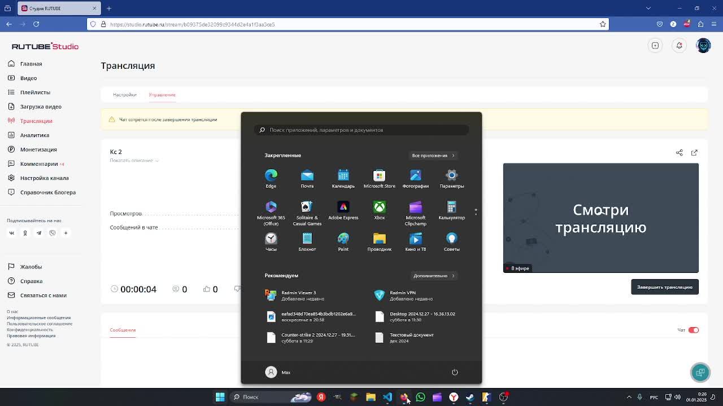
Task: Open the Советы tips app
Action: point(452,241)
